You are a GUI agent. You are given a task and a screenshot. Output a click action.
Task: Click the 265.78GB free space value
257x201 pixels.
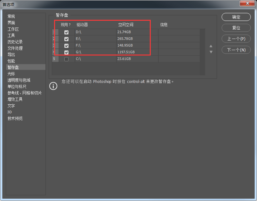point(125,39)
